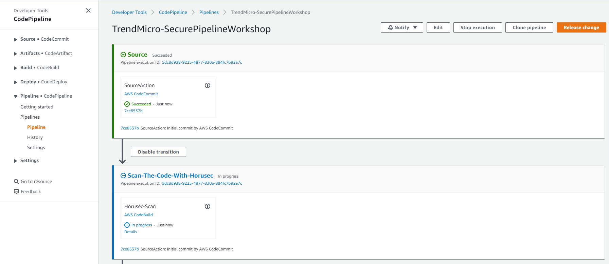Click the Source stage title

[x=137, y=55]
